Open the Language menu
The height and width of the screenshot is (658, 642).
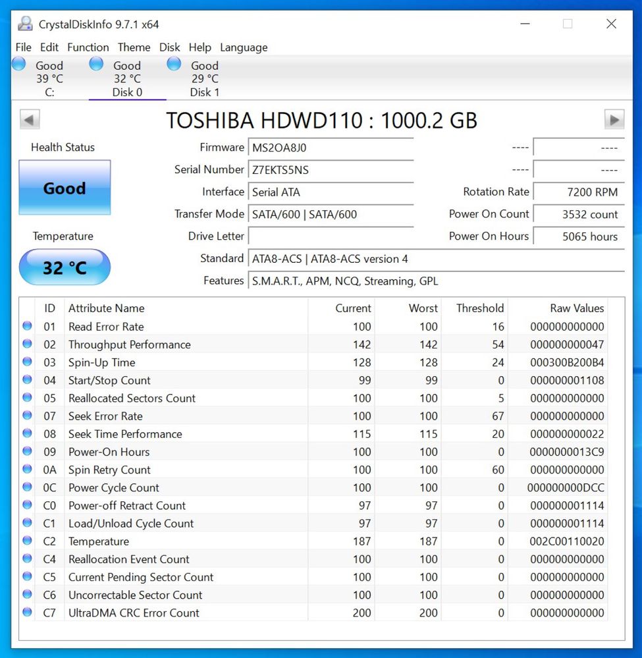(244, 47)
